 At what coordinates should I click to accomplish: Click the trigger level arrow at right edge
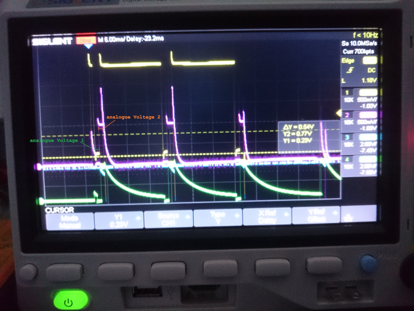click(x=338, y=113)
